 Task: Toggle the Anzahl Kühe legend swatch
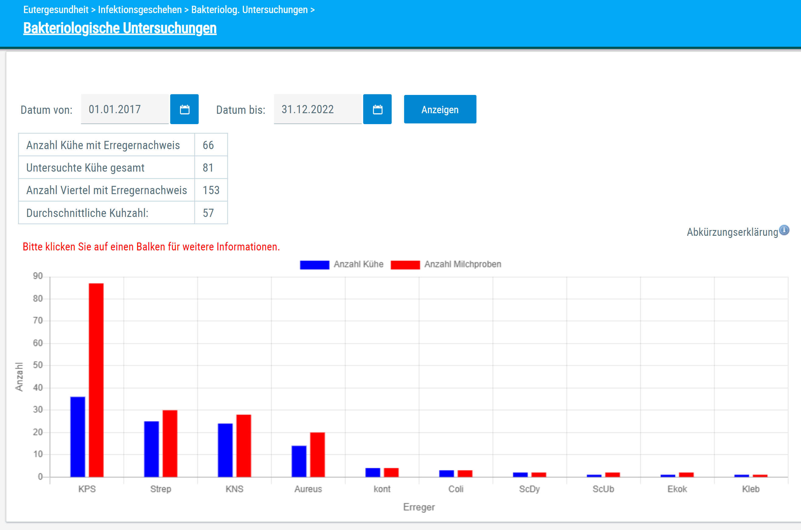point(315,265)
